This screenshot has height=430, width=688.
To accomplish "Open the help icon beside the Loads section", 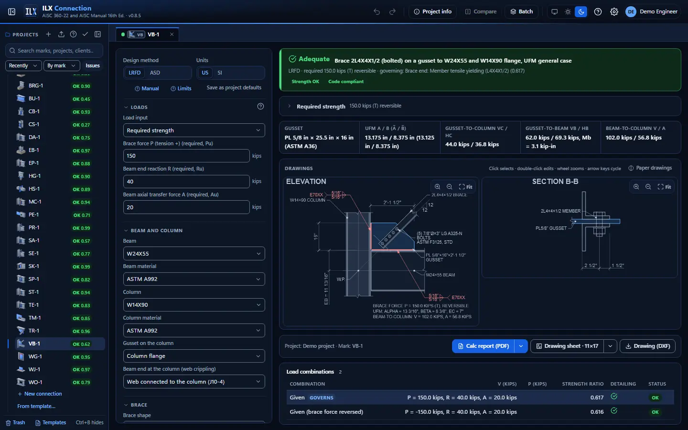I will [260, 107].
